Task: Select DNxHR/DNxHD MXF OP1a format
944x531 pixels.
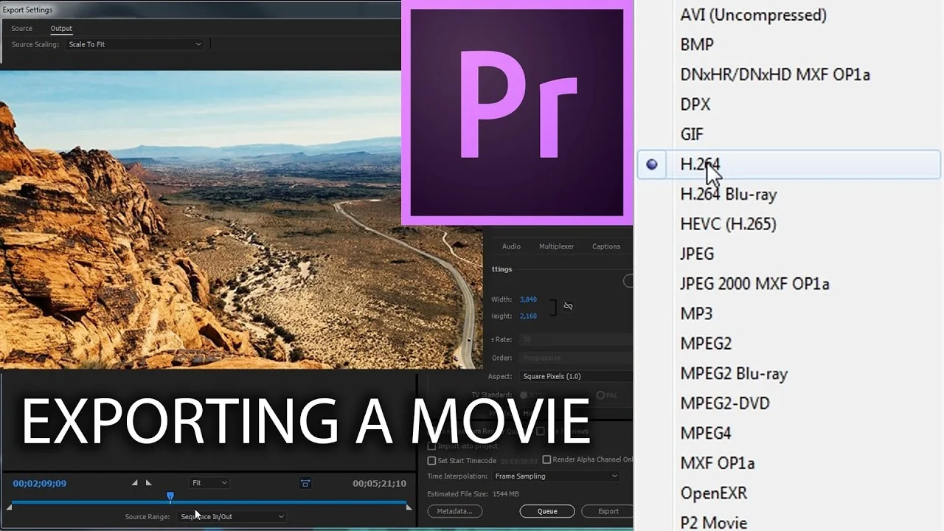Action: 775,74
